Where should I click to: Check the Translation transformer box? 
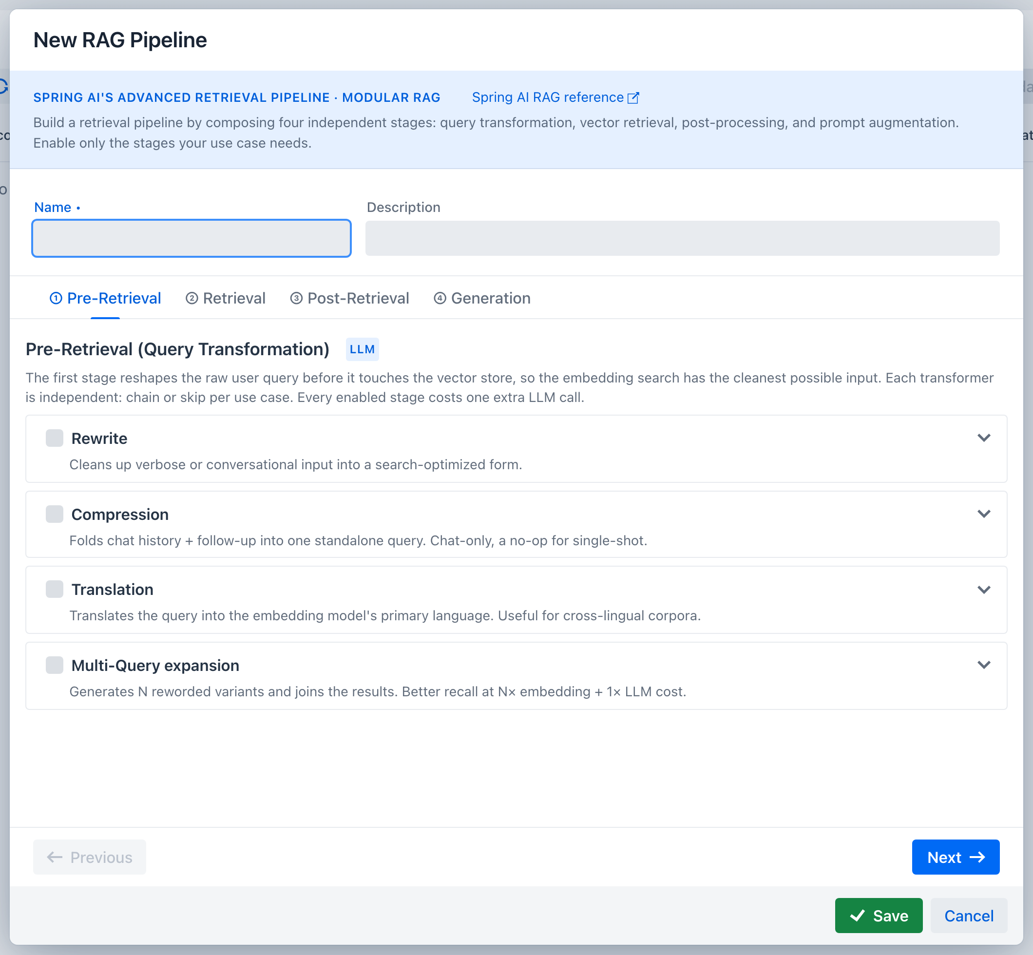click(x=54, y=589)
